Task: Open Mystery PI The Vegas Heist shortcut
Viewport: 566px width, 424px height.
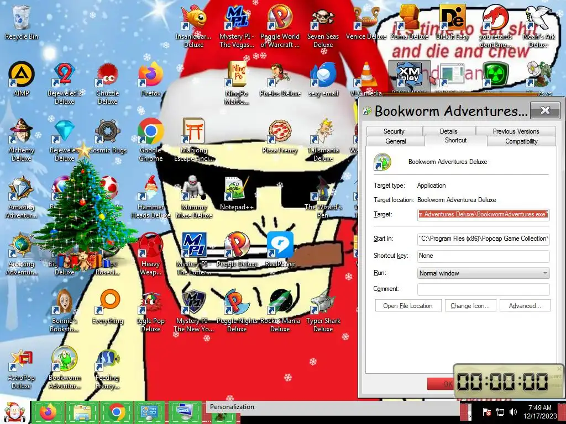Action: click(237, 26)
